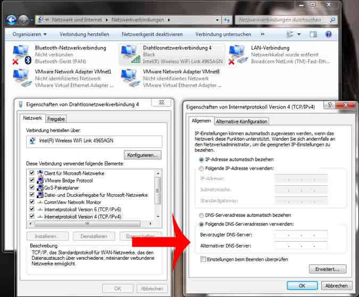Click the Internetprotokoll Version 6 item icon
The width and height of the screenshot is (359, 297).
(x=40, y=210)
